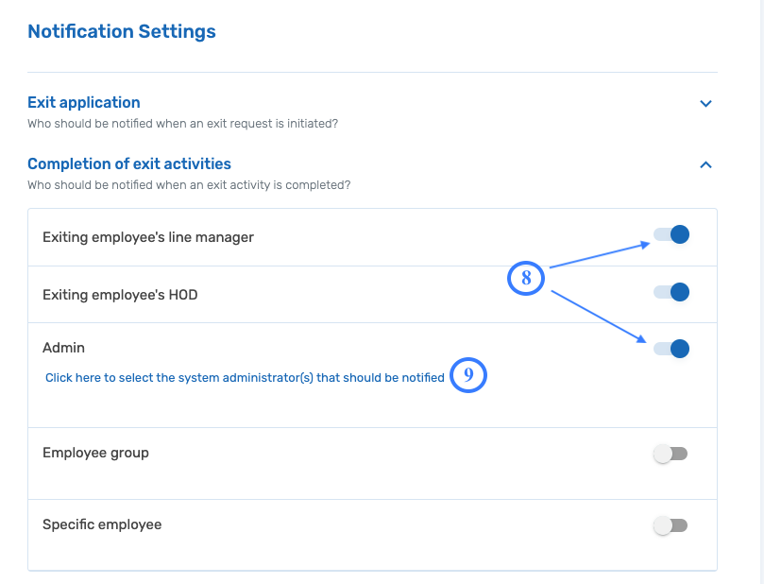The image size is (764, 584).
Task: Disable the Exiting employee's line manager toggle
Action: [x=671, y=234]
